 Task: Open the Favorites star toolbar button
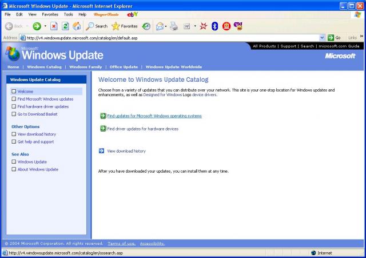(125, 26)
